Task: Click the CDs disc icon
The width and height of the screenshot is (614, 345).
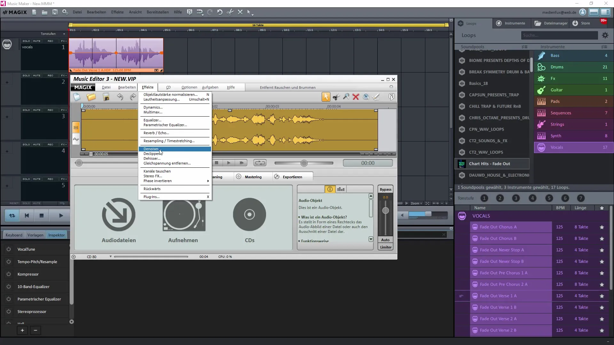Action: coord(249,215)
